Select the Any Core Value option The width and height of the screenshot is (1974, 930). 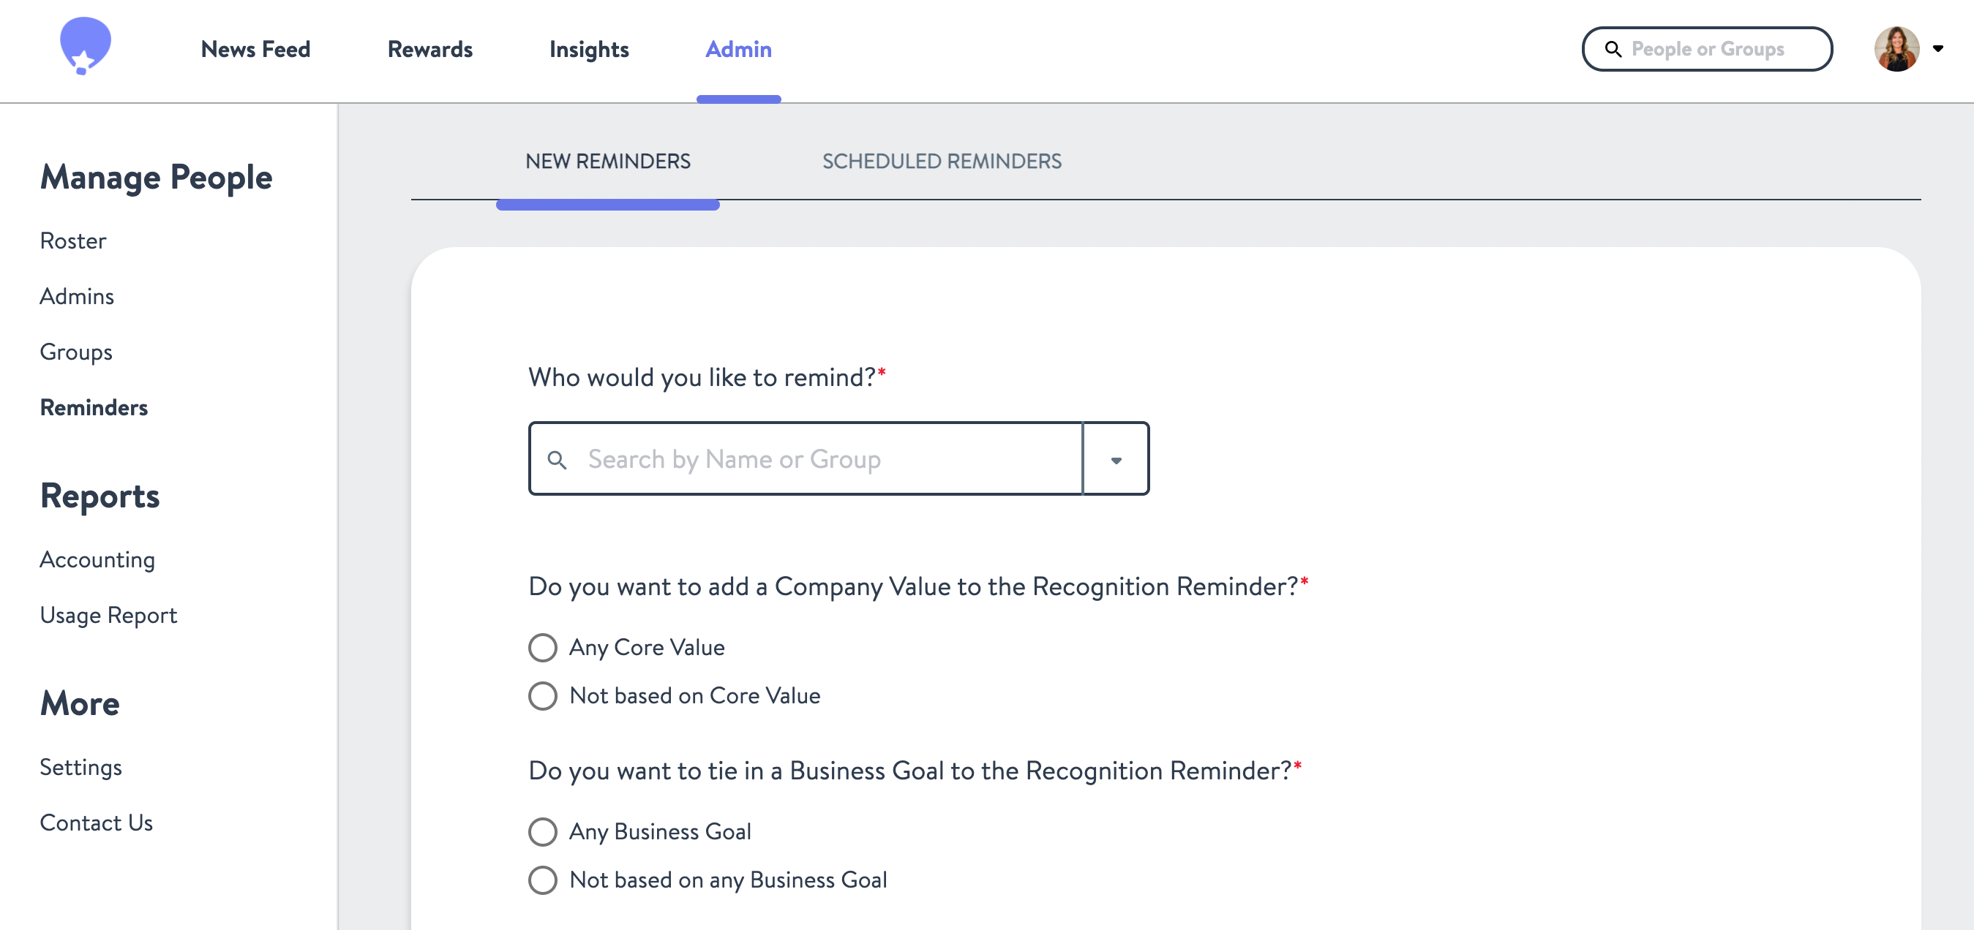pyautogui.click(x=543, y=647)
